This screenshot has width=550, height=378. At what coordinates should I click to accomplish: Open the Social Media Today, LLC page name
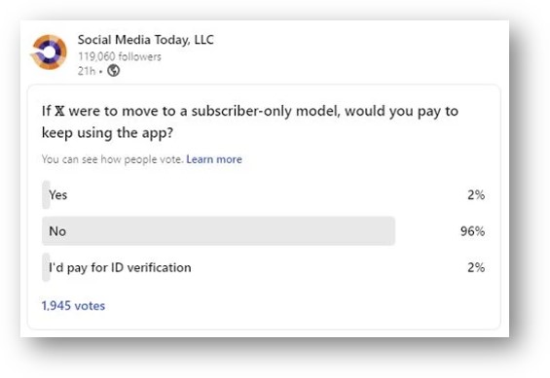(x=146, y=40)
